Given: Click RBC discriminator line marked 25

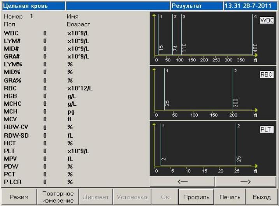Looking at the screenshot, I should (x=164, y=89).
